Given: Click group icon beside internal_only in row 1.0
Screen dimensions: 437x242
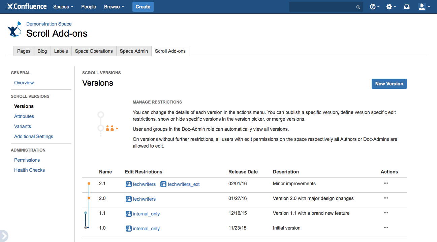Looking at the screenshot, I should point(128,228).
